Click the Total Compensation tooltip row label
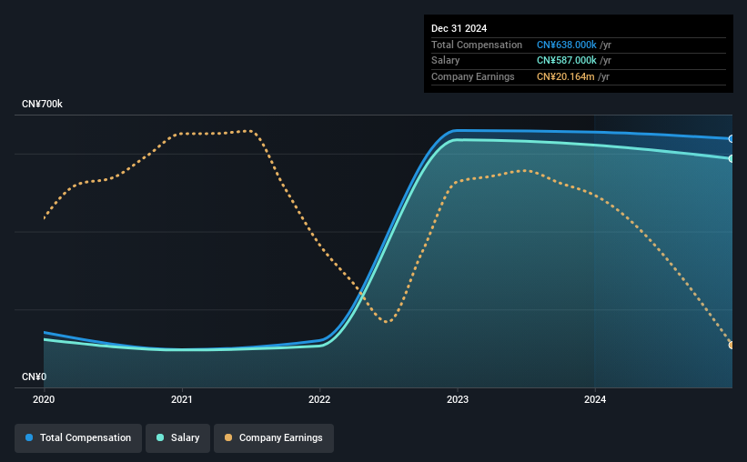 tap(477, 45)
